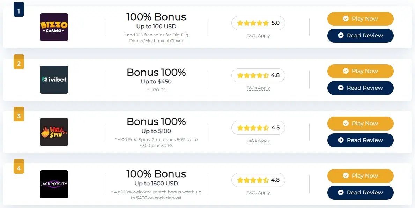Open Read Review for Ivibet
This screenshot has width=415, height=208.
[360, 88]
